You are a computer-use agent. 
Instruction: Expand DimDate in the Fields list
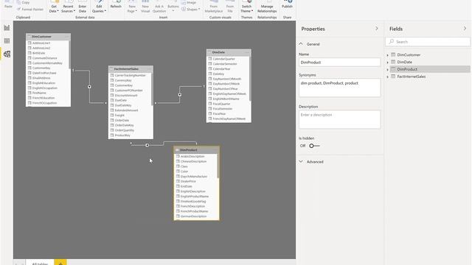388,62
